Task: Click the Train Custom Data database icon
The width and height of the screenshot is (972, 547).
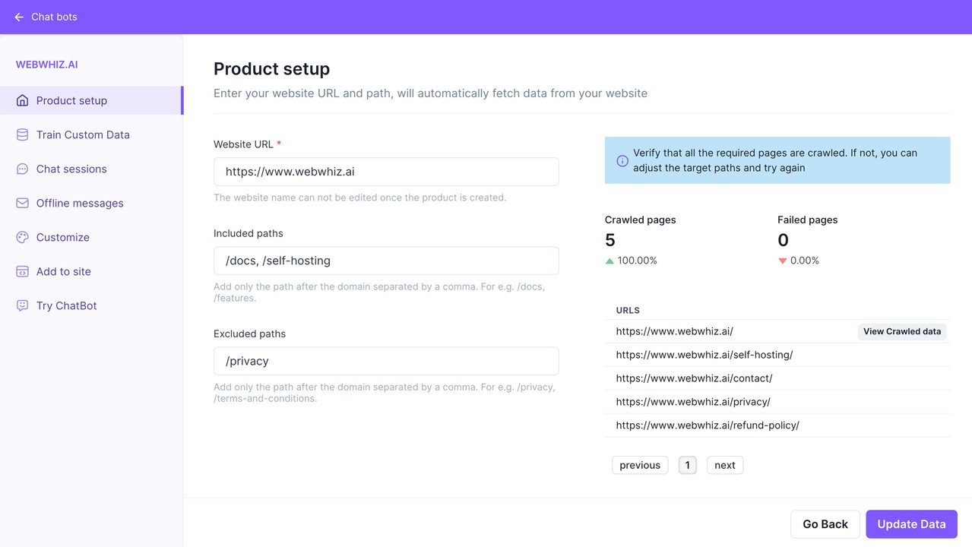Action: point(22,134)
